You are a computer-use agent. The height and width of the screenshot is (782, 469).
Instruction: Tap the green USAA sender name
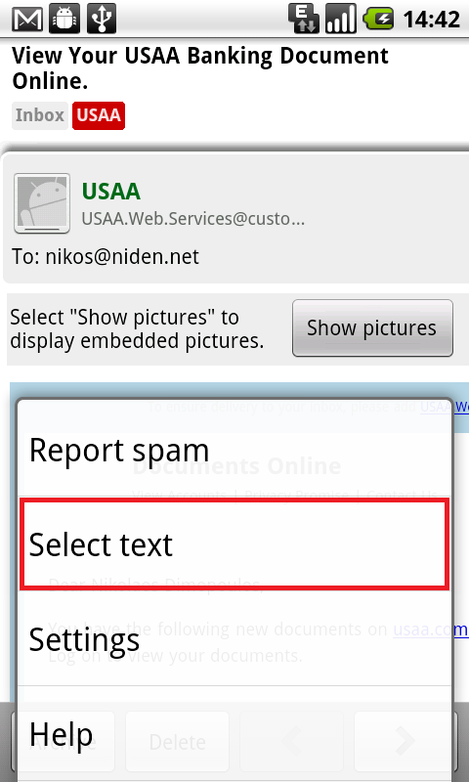click(111, 192)
